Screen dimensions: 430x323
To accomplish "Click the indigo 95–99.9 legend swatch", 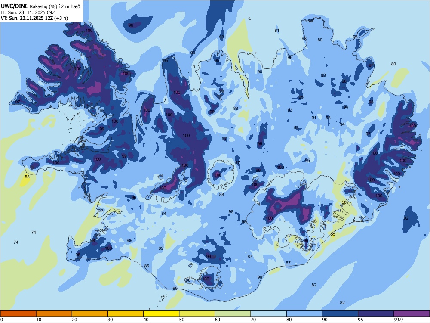I will click(376, 314).
